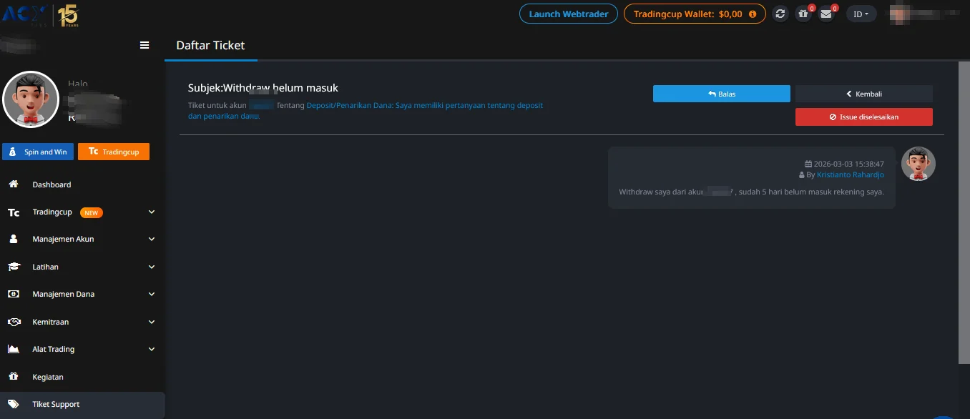Click the Tradingcup Wallet button

695,14
